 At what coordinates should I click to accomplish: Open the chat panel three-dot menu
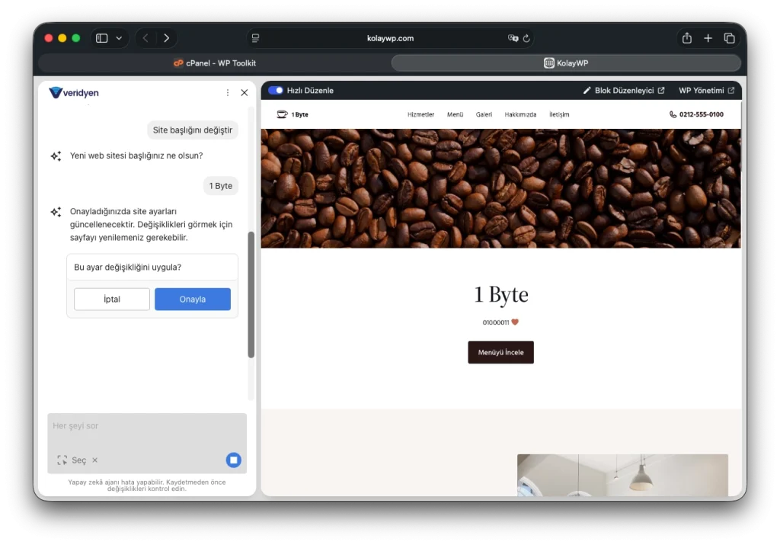pyautogui.click(x=228, y=92)
